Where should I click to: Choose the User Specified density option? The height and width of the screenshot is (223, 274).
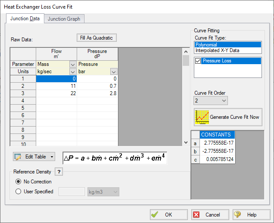click(19, 192)
